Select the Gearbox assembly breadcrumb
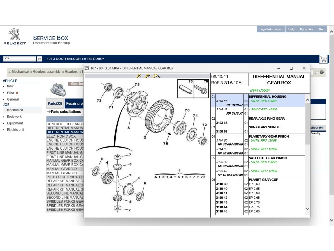This screenshot has height=251, width=334. [x=47, y=72]
